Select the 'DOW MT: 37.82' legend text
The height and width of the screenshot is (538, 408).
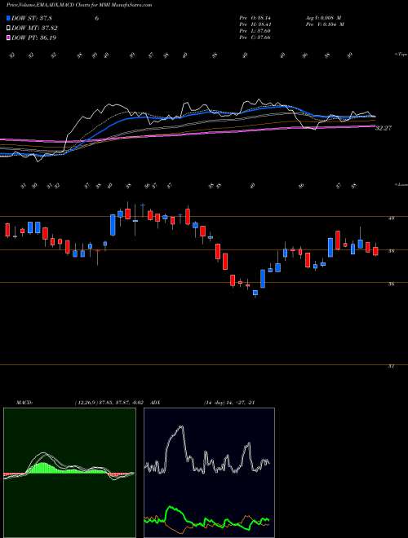pos(34,29)
